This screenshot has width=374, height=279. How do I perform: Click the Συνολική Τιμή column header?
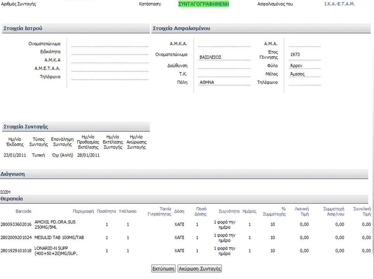362,211
